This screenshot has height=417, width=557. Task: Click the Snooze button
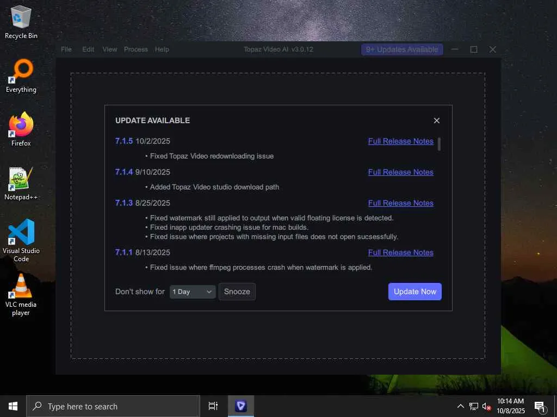tap(237, 292)
